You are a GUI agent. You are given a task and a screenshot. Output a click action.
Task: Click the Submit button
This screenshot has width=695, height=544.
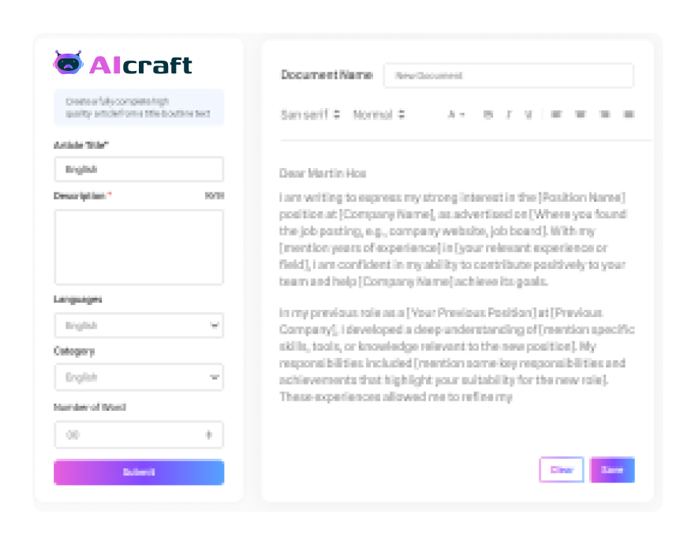click(x=139, y=472)
